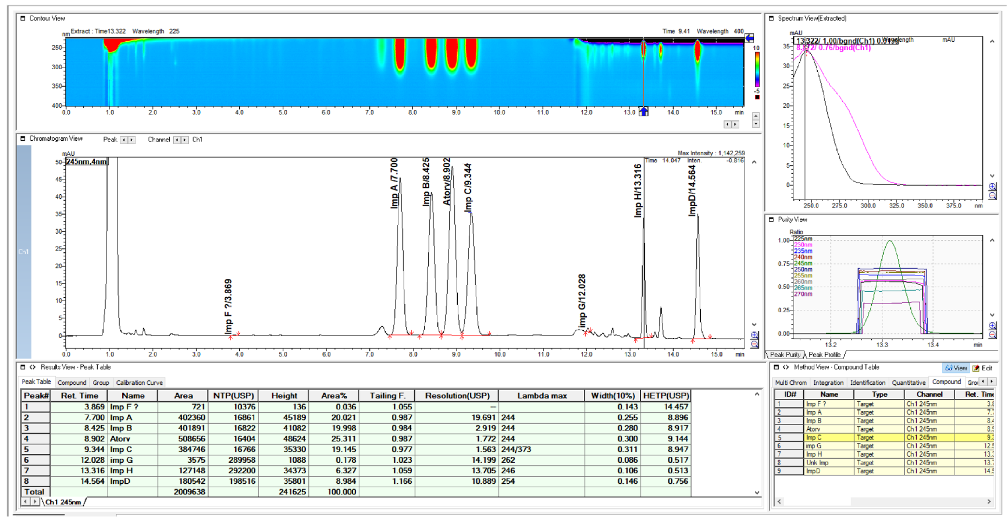Image resolution: width=1008 pixels, height=521 pixels.
Task: Click the Ch1 vertical channel strip
Action: pyautogui.click(x=23, y=252)
